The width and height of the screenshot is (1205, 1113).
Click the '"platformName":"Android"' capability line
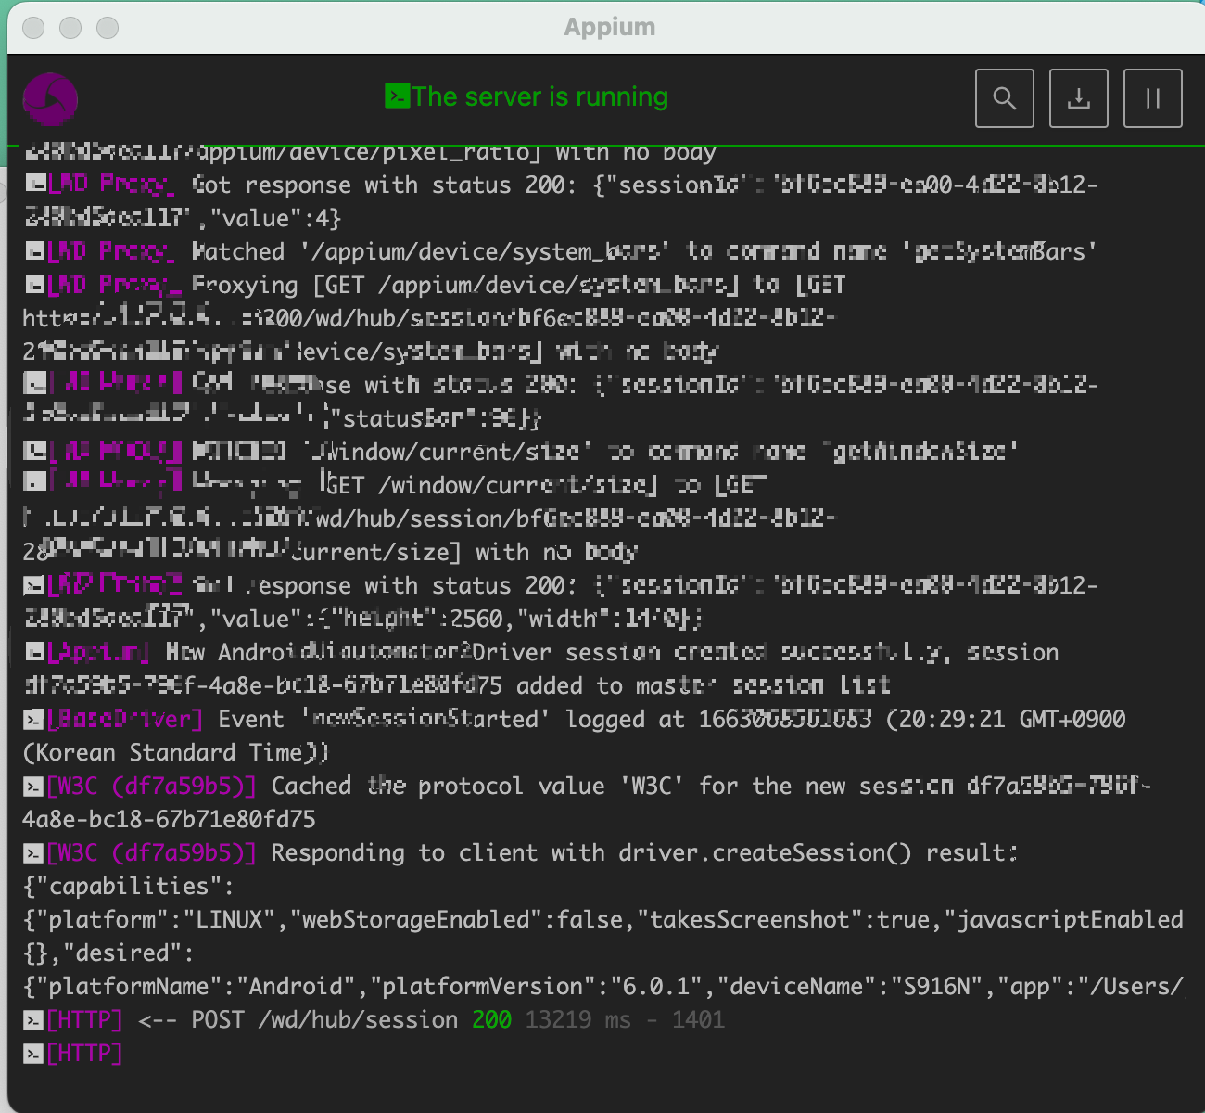(x=603, y=987)
